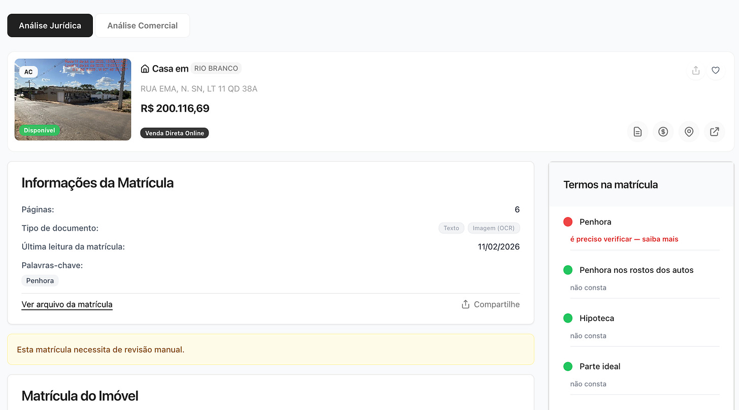The height and width of the screenshot is (410, 739).
Task: Click the Palavras-chave label
Action: pos(52,266)
